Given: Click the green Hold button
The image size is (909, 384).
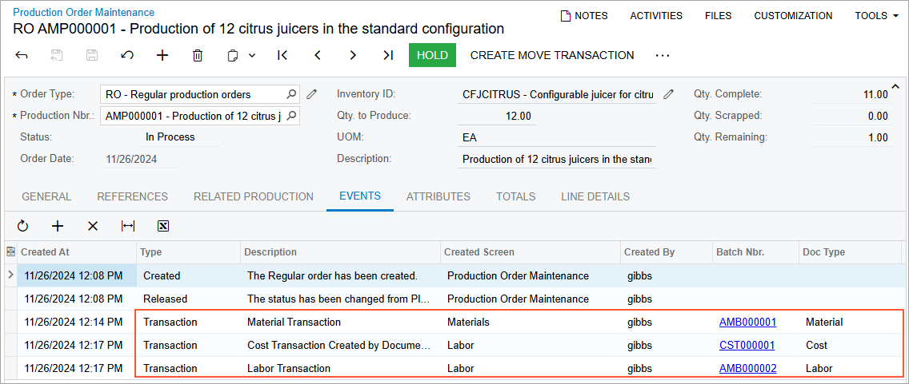Looking at the screenshot, I should 432,55.
